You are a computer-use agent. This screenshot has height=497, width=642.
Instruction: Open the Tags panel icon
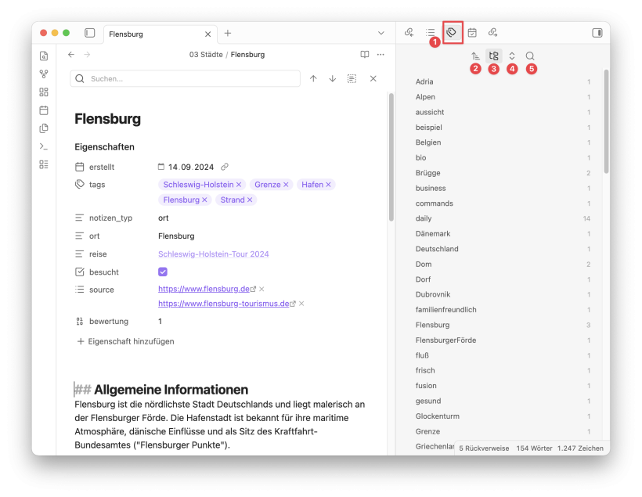pyautogui.click(x=452, y=32)
